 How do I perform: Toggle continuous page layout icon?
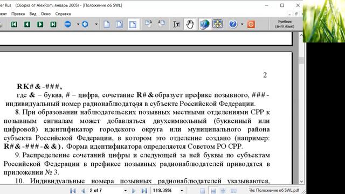point(213,191)
